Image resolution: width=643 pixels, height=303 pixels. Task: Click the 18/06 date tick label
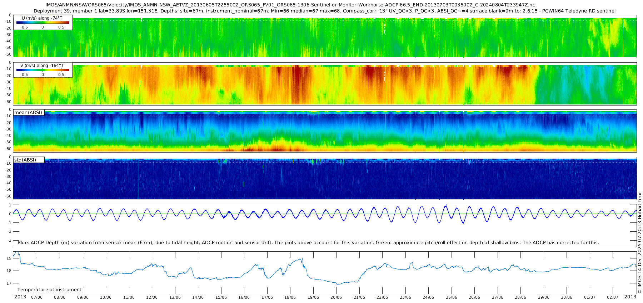[x=290, y=297]
